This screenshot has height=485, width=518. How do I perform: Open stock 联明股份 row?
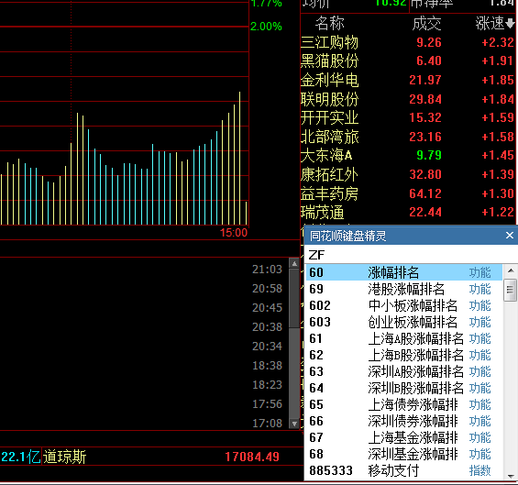[408, 99]
